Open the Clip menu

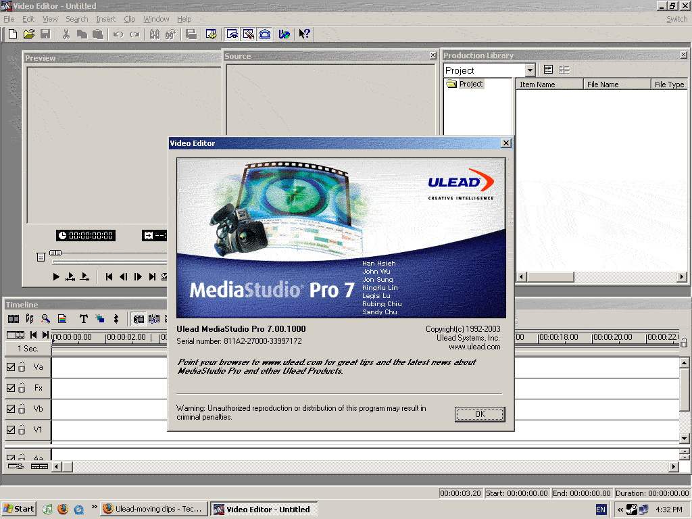pos(129,19)
